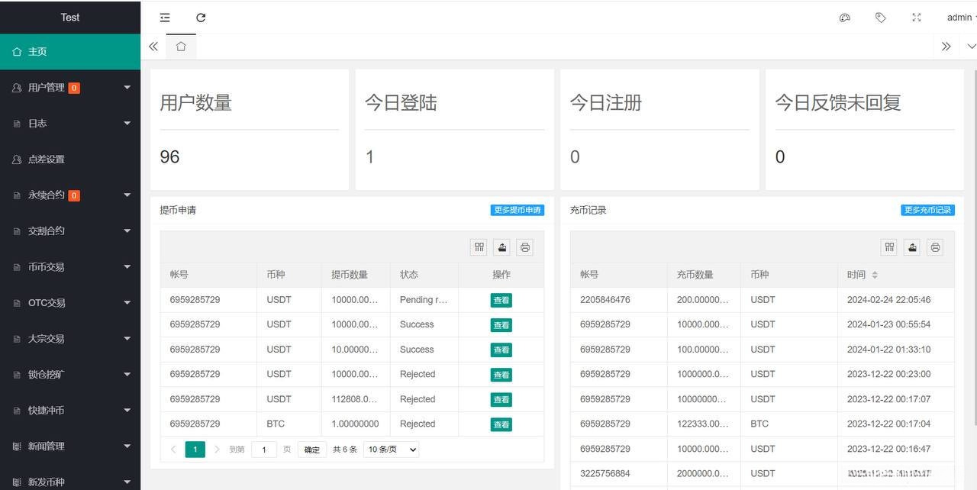The width and height of the screenshot is (977, 490).
Task: Click the 用户管理 orange 0 badge
Action: click(74, 88)
